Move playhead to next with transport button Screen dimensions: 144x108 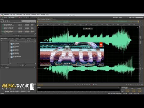pos(89,85)
